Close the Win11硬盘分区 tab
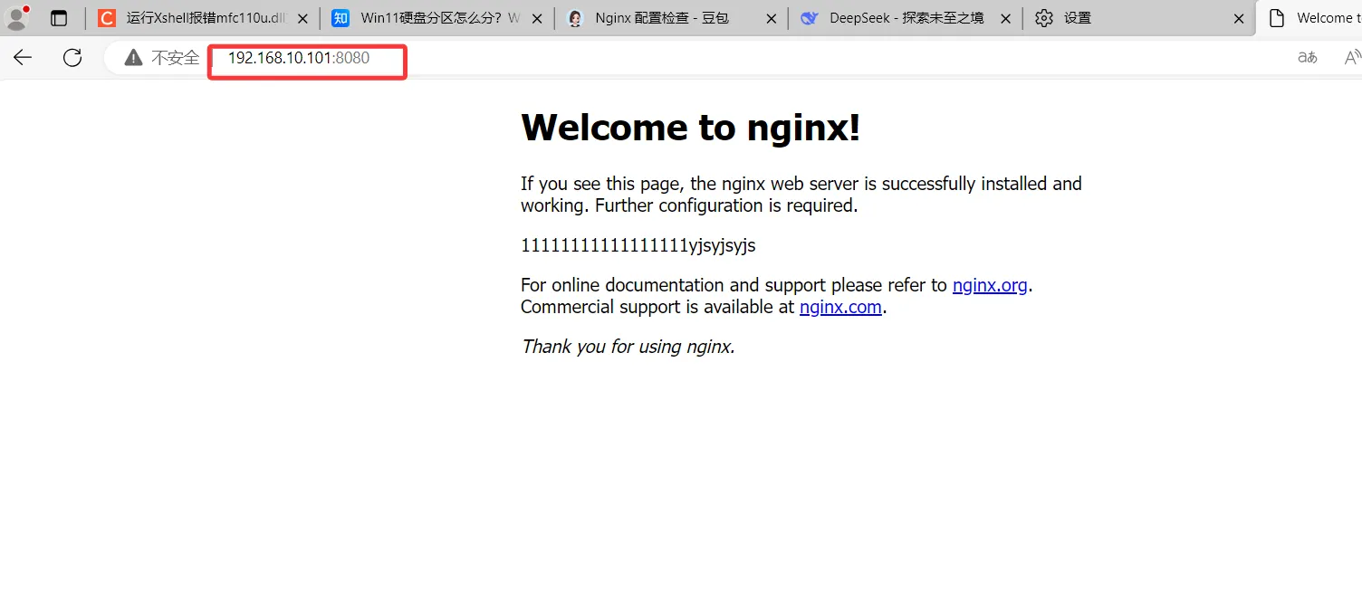This screenshot has width=1362, height=591. [537, 18]
